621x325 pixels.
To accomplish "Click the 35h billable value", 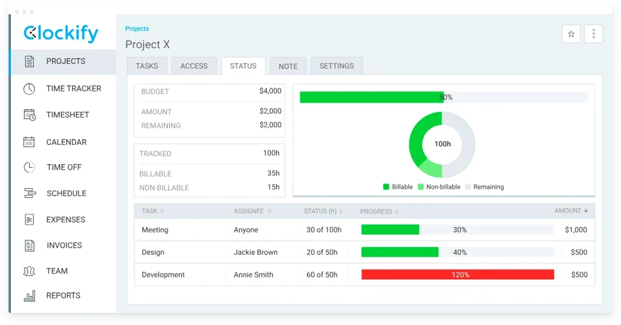I will [x=274, y=173].
